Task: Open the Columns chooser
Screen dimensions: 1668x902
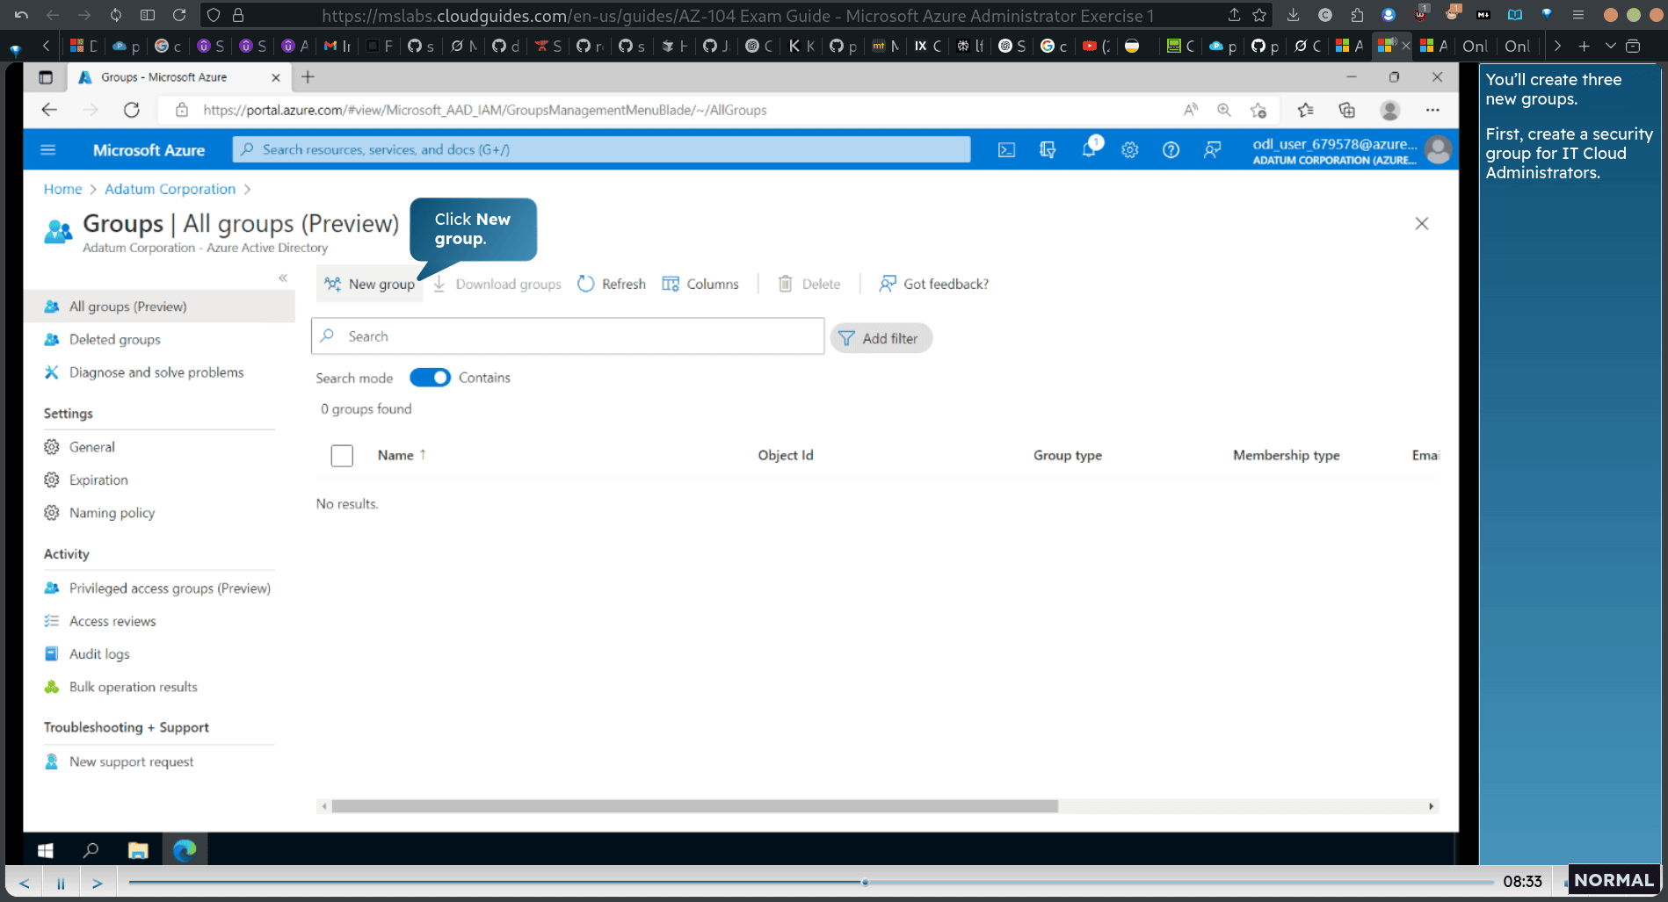Action: point(700,284)
